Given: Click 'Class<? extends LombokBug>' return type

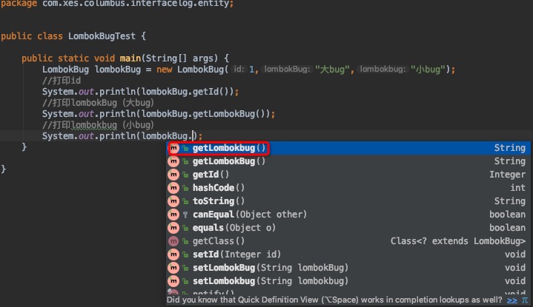Looking at the screenshot, I should click(x=458, y=241).
